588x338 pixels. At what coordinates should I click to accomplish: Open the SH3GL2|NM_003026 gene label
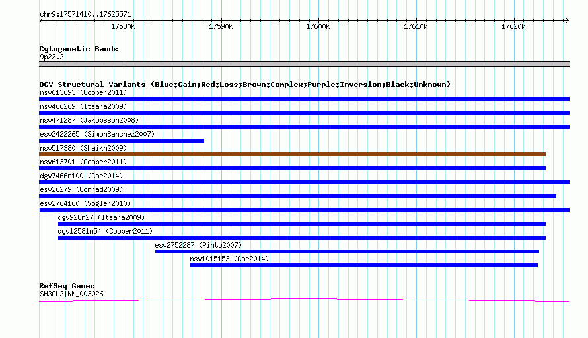[71, 294]
